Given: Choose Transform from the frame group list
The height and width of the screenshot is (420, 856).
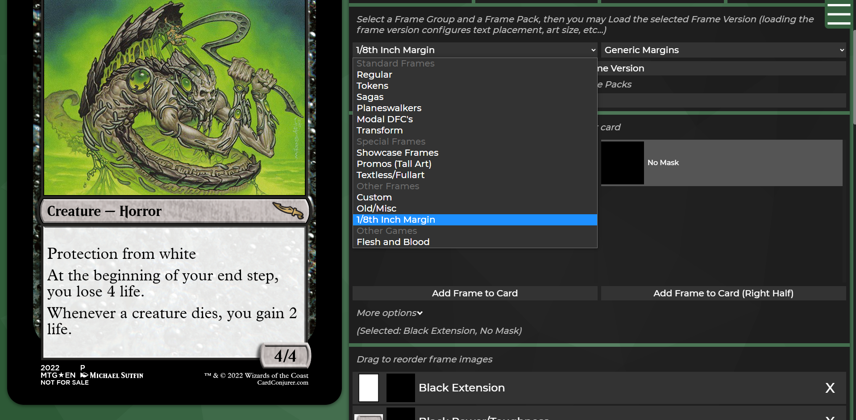Looking at the screenshot, I should 475,130.
